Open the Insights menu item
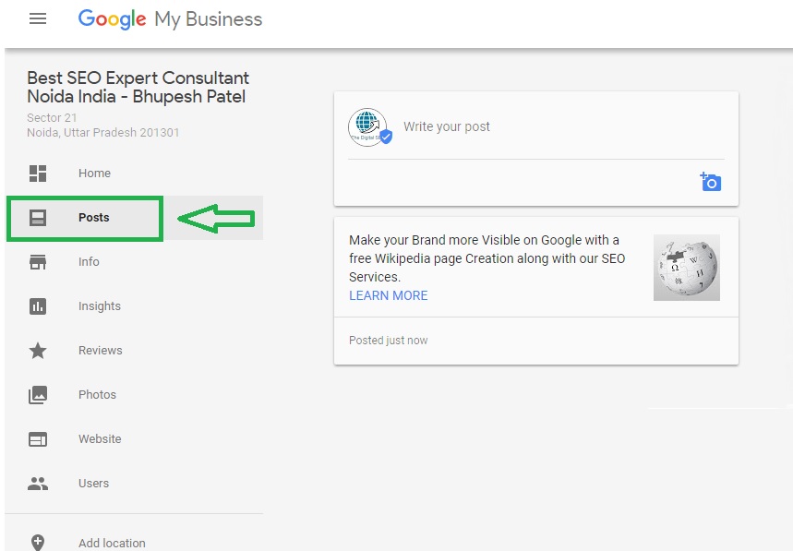The image size is (793, 551). (100, 306)
